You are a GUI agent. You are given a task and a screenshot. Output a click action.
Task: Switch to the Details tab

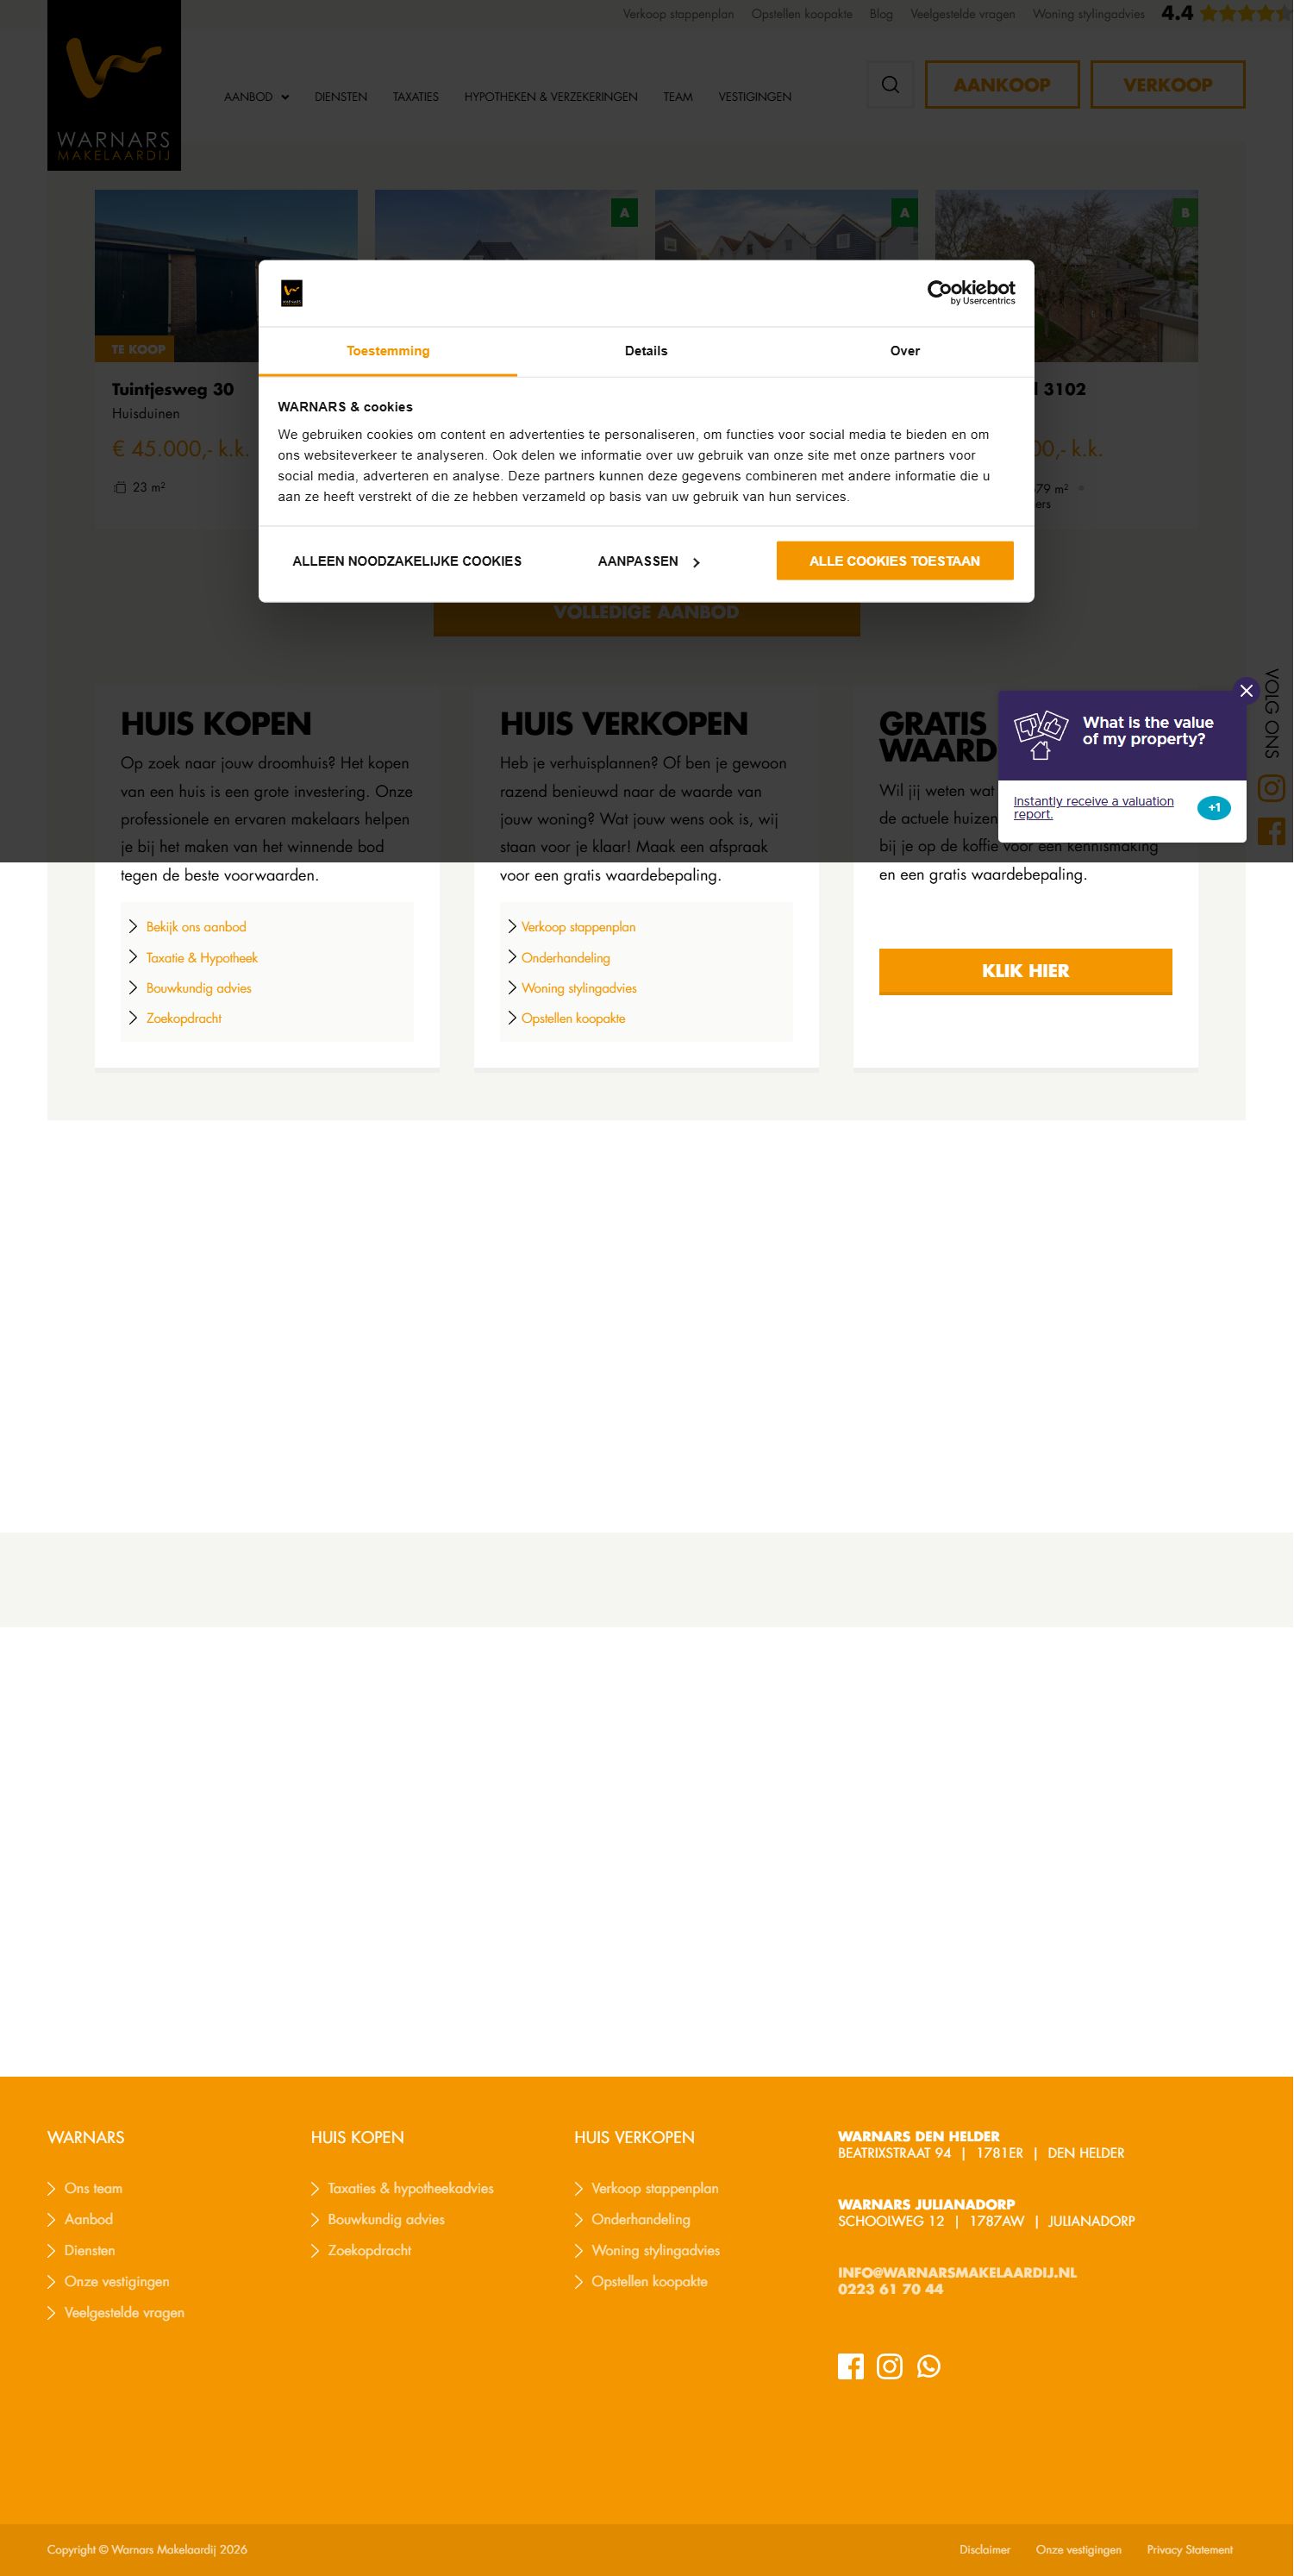[x=646, y=351]
